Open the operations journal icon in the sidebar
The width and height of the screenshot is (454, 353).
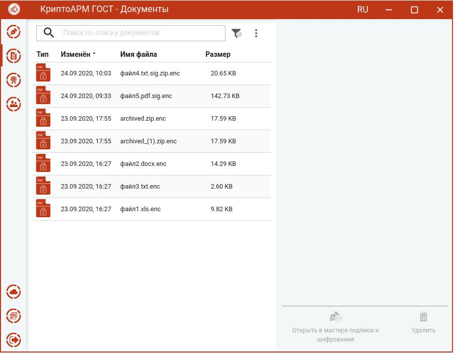[14, 316]
